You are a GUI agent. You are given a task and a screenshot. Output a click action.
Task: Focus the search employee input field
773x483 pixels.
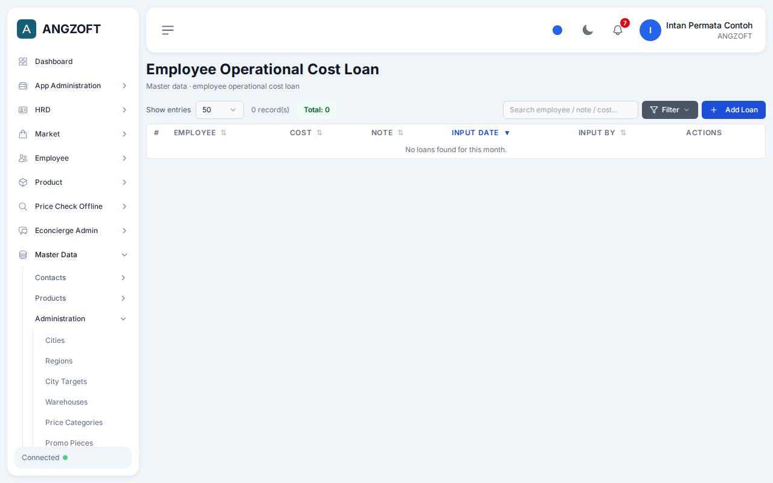tap(571, 110)
